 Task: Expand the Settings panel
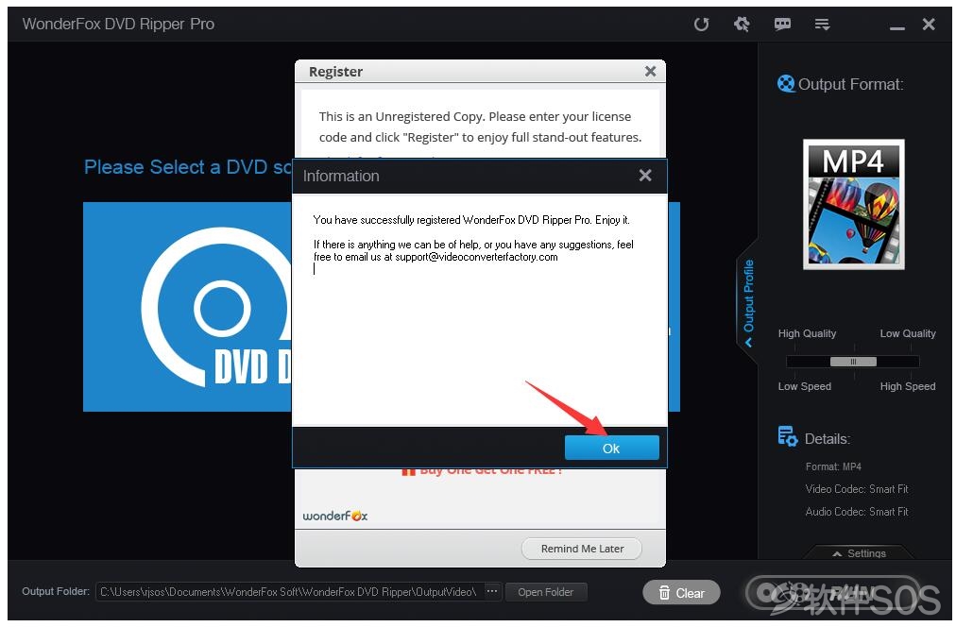point(859,552)
